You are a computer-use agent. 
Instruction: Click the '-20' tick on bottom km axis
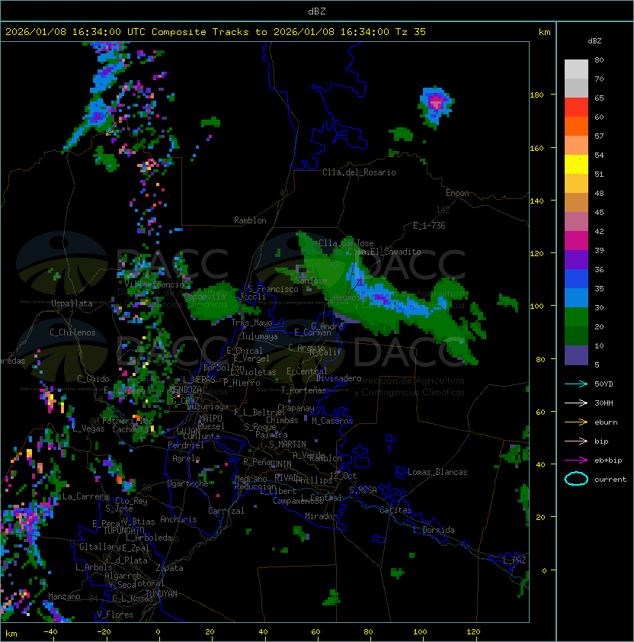(x=104, y=632)
